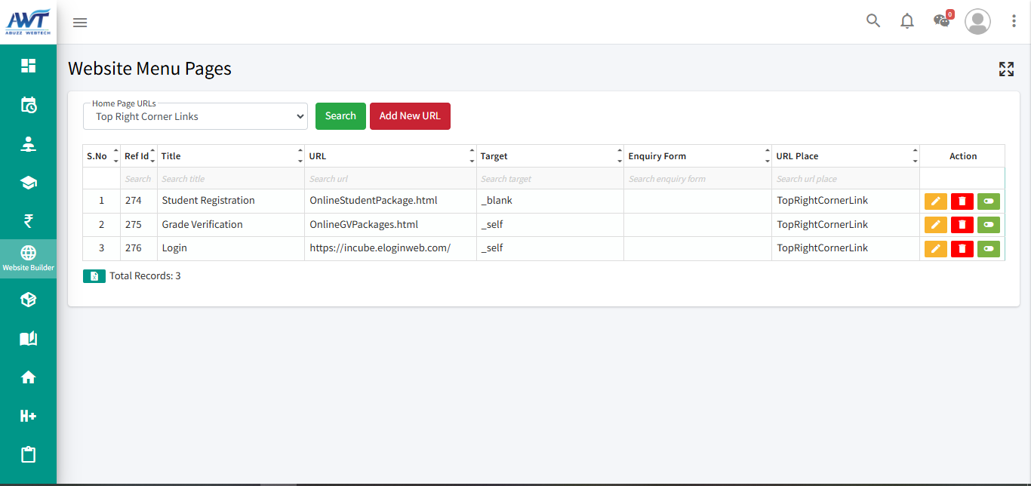This screenshot has width=1031, height=486.
Task: Select Website Builder in the sidebar
Action: point(28,258)
